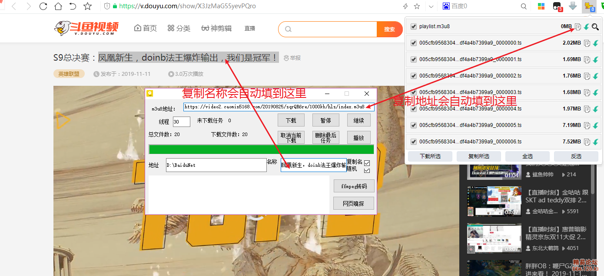Open the 神剪辑 nav tab
The width and height of the screenshot is (604, 276).
[216, 28]
